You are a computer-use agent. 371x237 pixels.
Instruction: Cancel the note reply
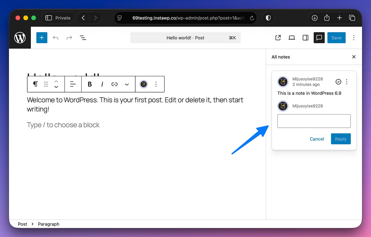click(317, 139)
